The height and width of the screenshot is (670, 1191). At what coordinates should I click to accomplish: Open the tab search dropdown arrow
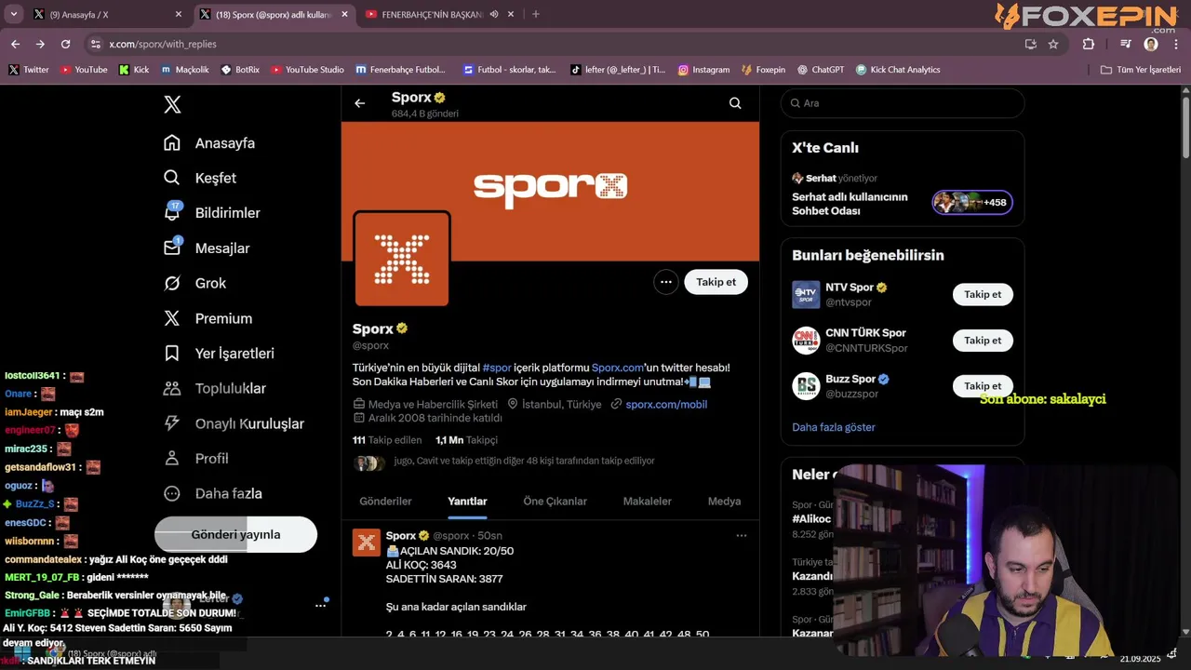(13, 14)
